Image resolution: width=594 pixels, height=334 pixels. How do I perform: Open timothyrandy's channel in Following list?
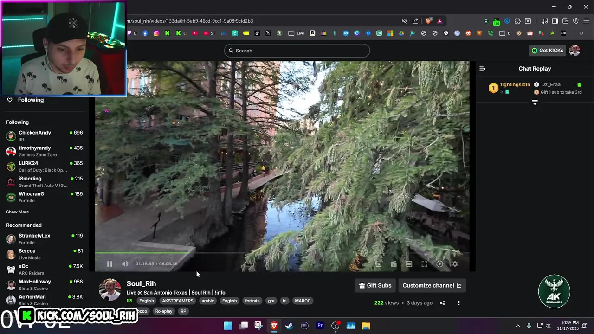(45, 151)
